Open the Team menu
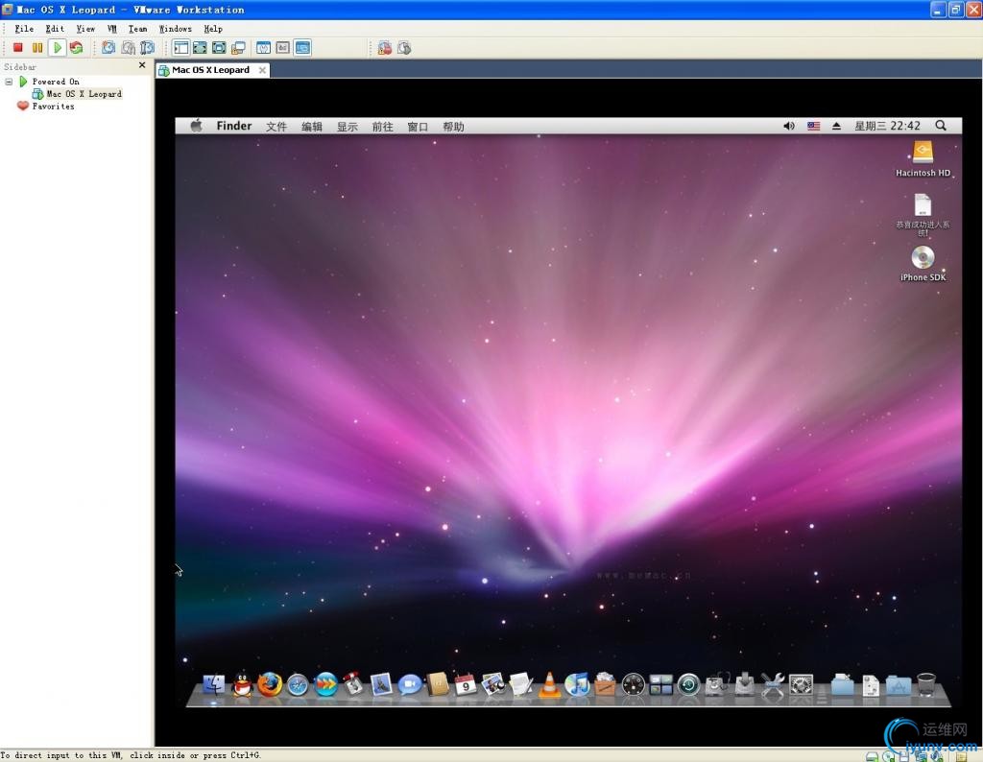The width and height of the screenshot is (983, 762). click(x=138, y=29)
